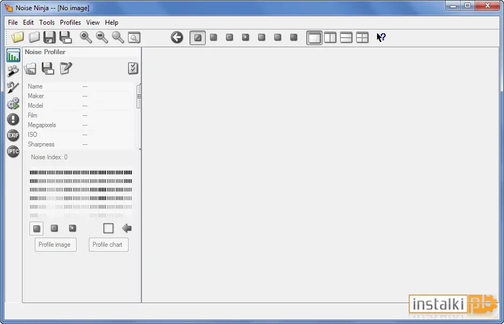Open the Tools menu

[x=47, y=23]
